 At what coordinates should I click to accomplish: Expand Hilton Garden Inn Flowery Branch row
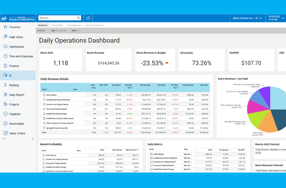pos(44,123)
